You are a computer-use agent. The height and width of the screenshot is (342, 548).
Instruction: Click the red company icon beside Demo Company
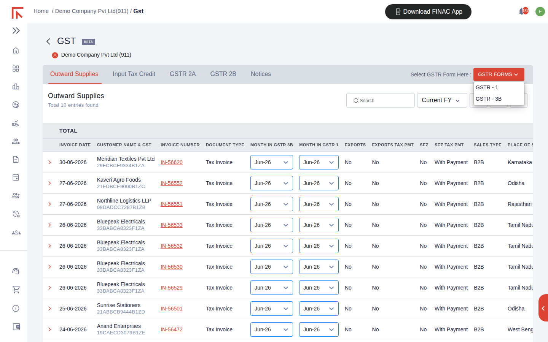(x=55, y=55)
